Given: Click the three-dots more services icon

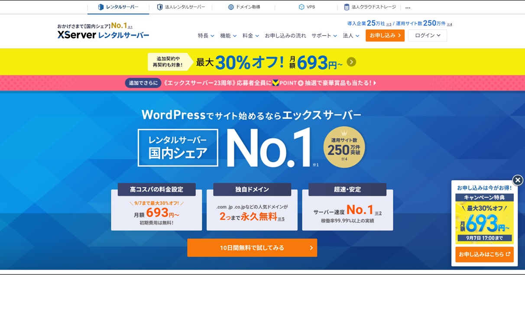Looking at the screenshot, I should 408,7.
